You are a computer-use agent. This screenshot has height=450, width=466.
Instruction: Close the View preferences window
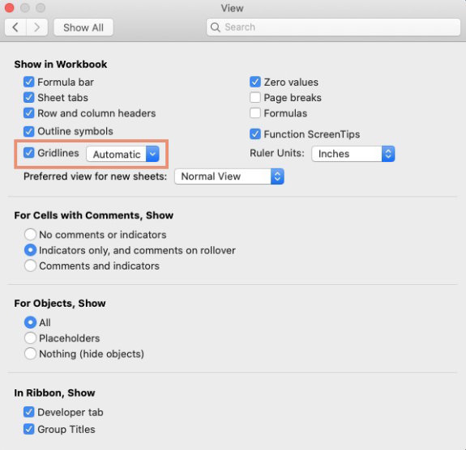pyautogui.click(x=9, y=8)
